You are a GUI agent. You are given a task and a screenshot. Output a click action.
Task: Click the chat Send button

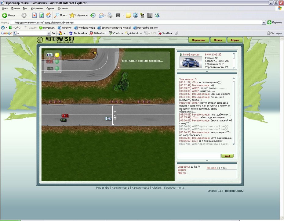(x=227, y=156)
